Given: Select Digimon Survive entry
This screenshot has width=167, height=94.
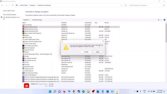Looking at the screenshot, I should [29, 50].
